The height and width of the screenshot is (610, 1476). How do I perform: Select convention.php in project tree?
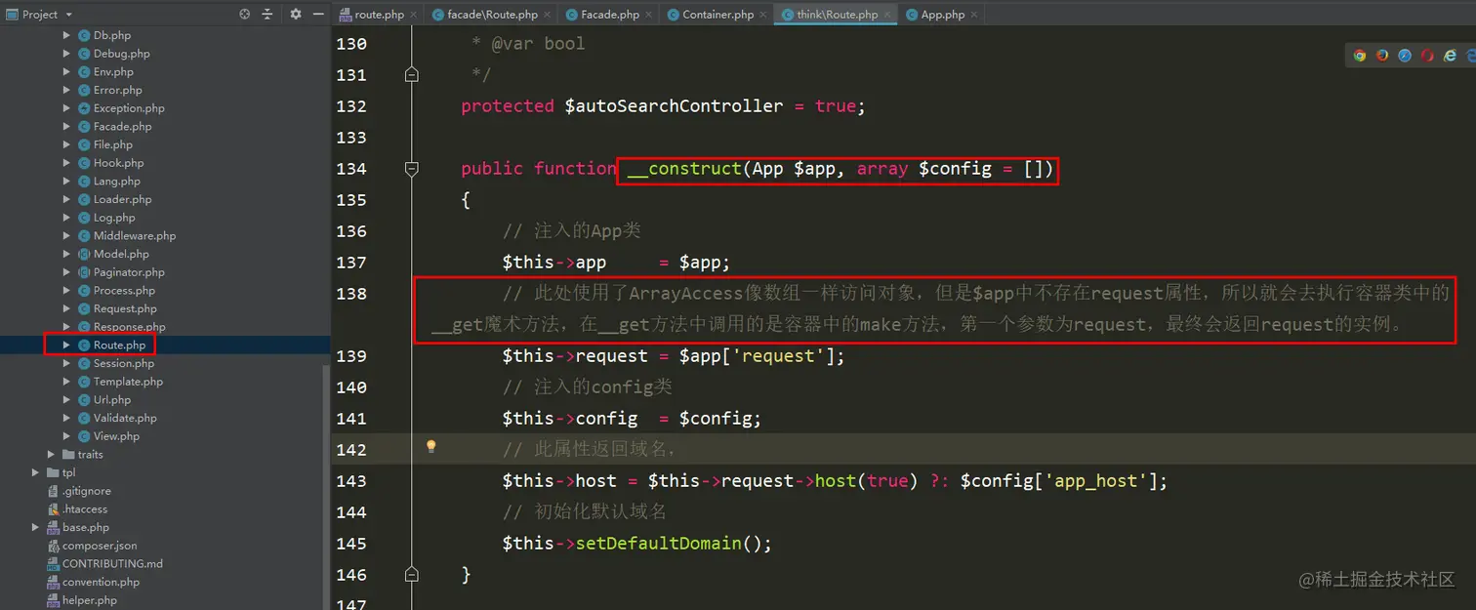[x=101, y=582]
